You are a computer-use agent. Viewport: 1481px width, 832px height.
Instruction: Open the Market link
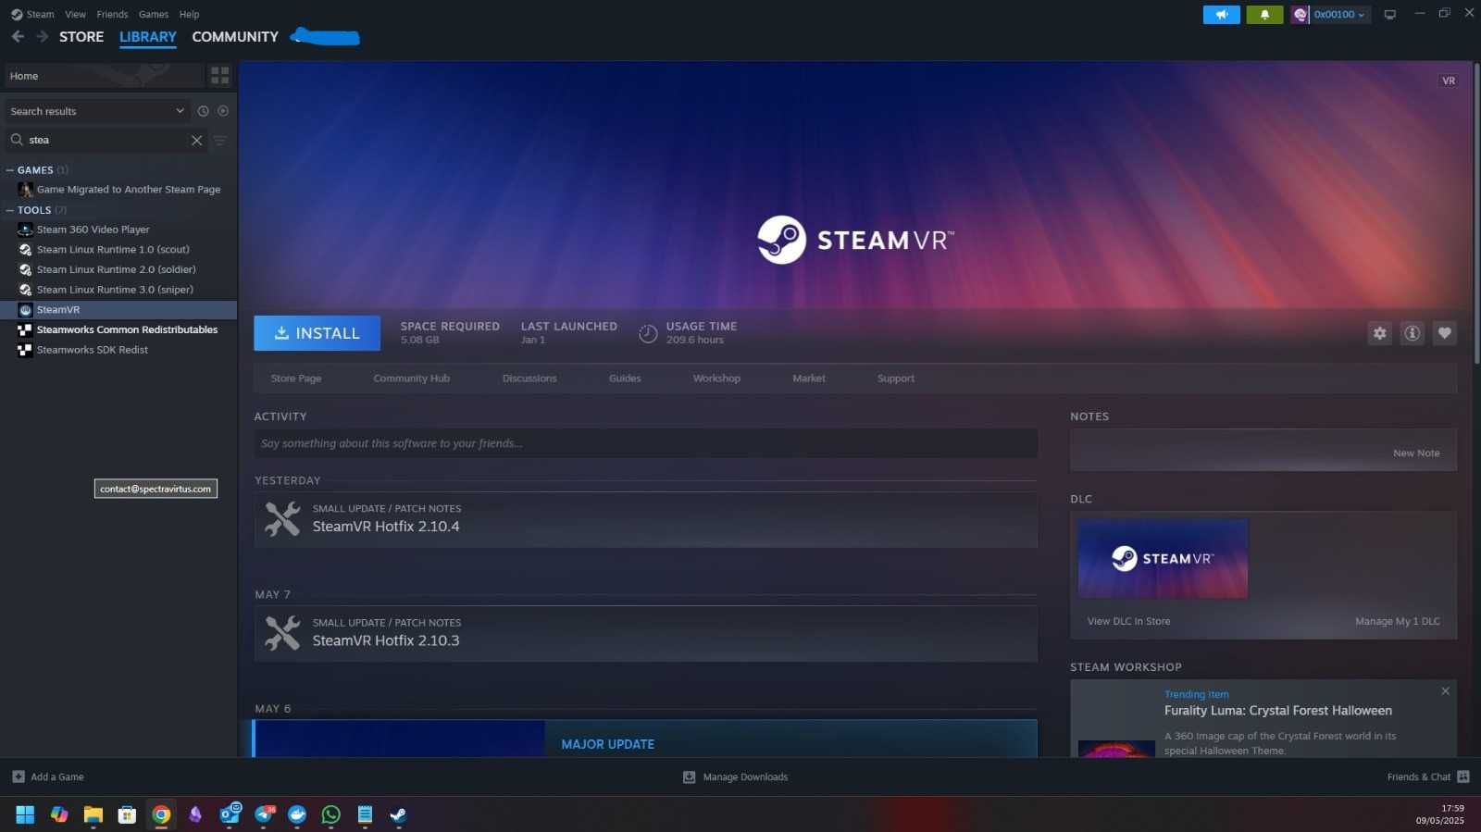point(809,379)
